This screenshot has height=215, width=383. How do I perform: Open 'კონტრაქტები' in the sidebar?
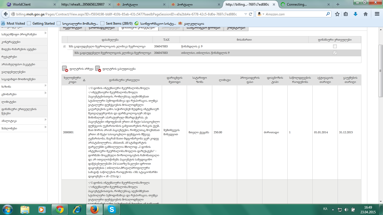pos(11,42)
